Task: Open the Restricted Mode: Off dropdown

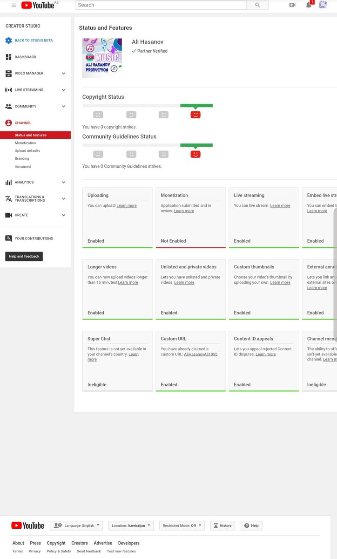Action: [182, 525]
